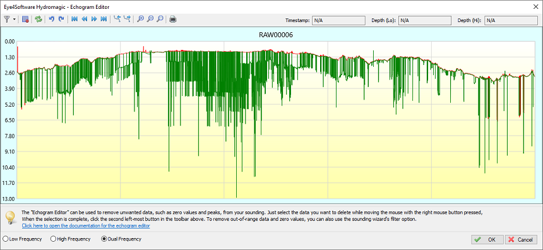This screenshot has height=250, width=543.
Task: Confirm with the OK button
Action: [487, 240]
